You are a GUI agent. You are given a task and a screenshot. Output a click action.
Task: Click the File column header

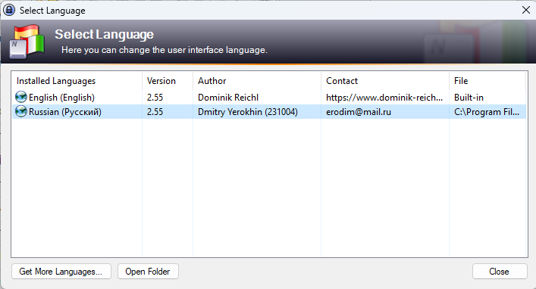coord(487,81)
